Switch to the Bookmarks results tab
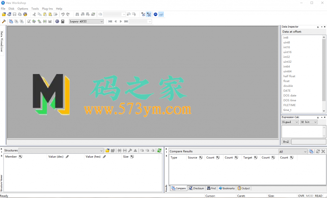Screen dimensions: 327x198 point(227,188)
